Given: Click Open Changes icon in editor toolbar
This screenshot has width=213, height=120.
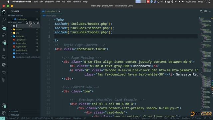Looking at the screenshot, I should point(201,11).
